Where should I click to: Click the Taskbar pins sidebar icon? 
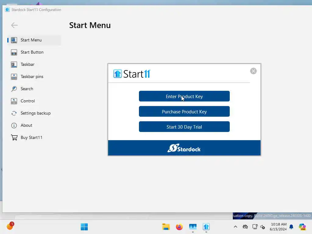pyautogui.click(x=14, y=76)
